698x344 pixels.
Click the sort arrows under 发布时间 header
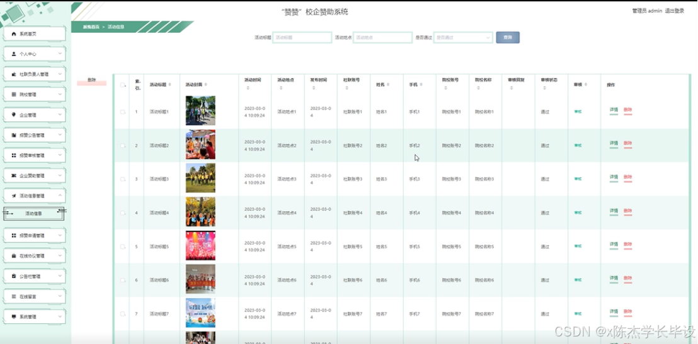point(313,88)
